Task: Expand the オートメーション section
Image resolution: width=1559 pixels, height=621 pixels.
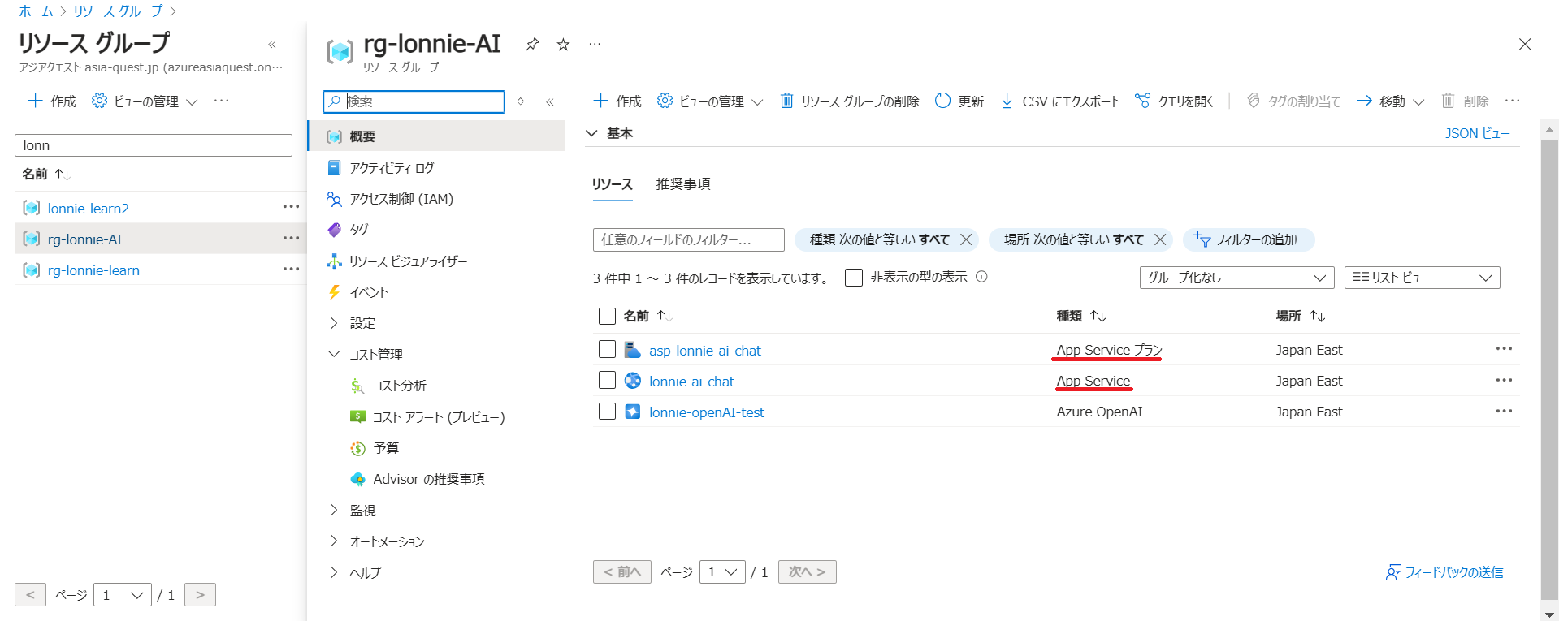Action: [x=376, y=541]
